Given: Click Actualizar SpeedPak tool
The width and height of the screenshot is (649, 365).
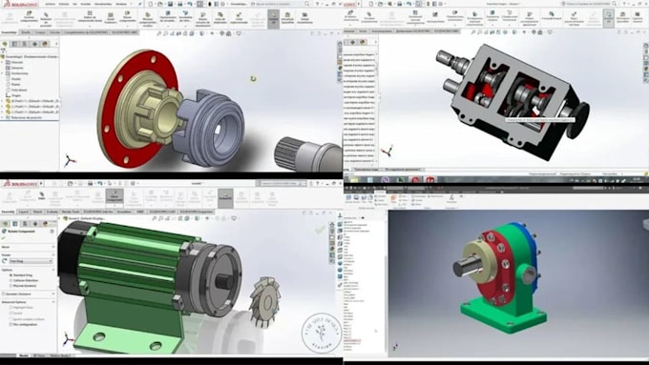Looking at the screenshot, I should 287,19.
